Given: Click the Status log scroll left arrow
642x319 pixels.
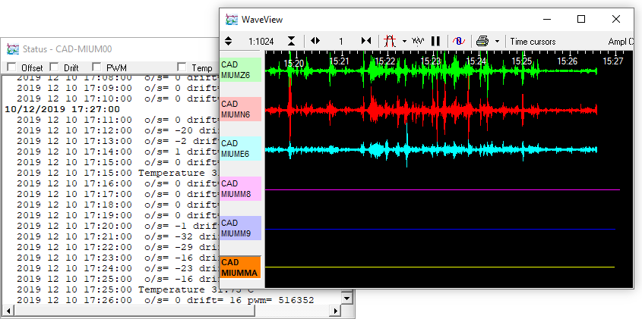Looking at the screenshot, I should point(8,311).
